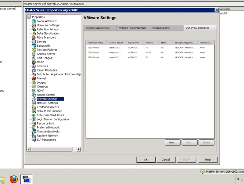Select the Firewall icon
Viewport: 244px width, 184px height.
point(34,78)
